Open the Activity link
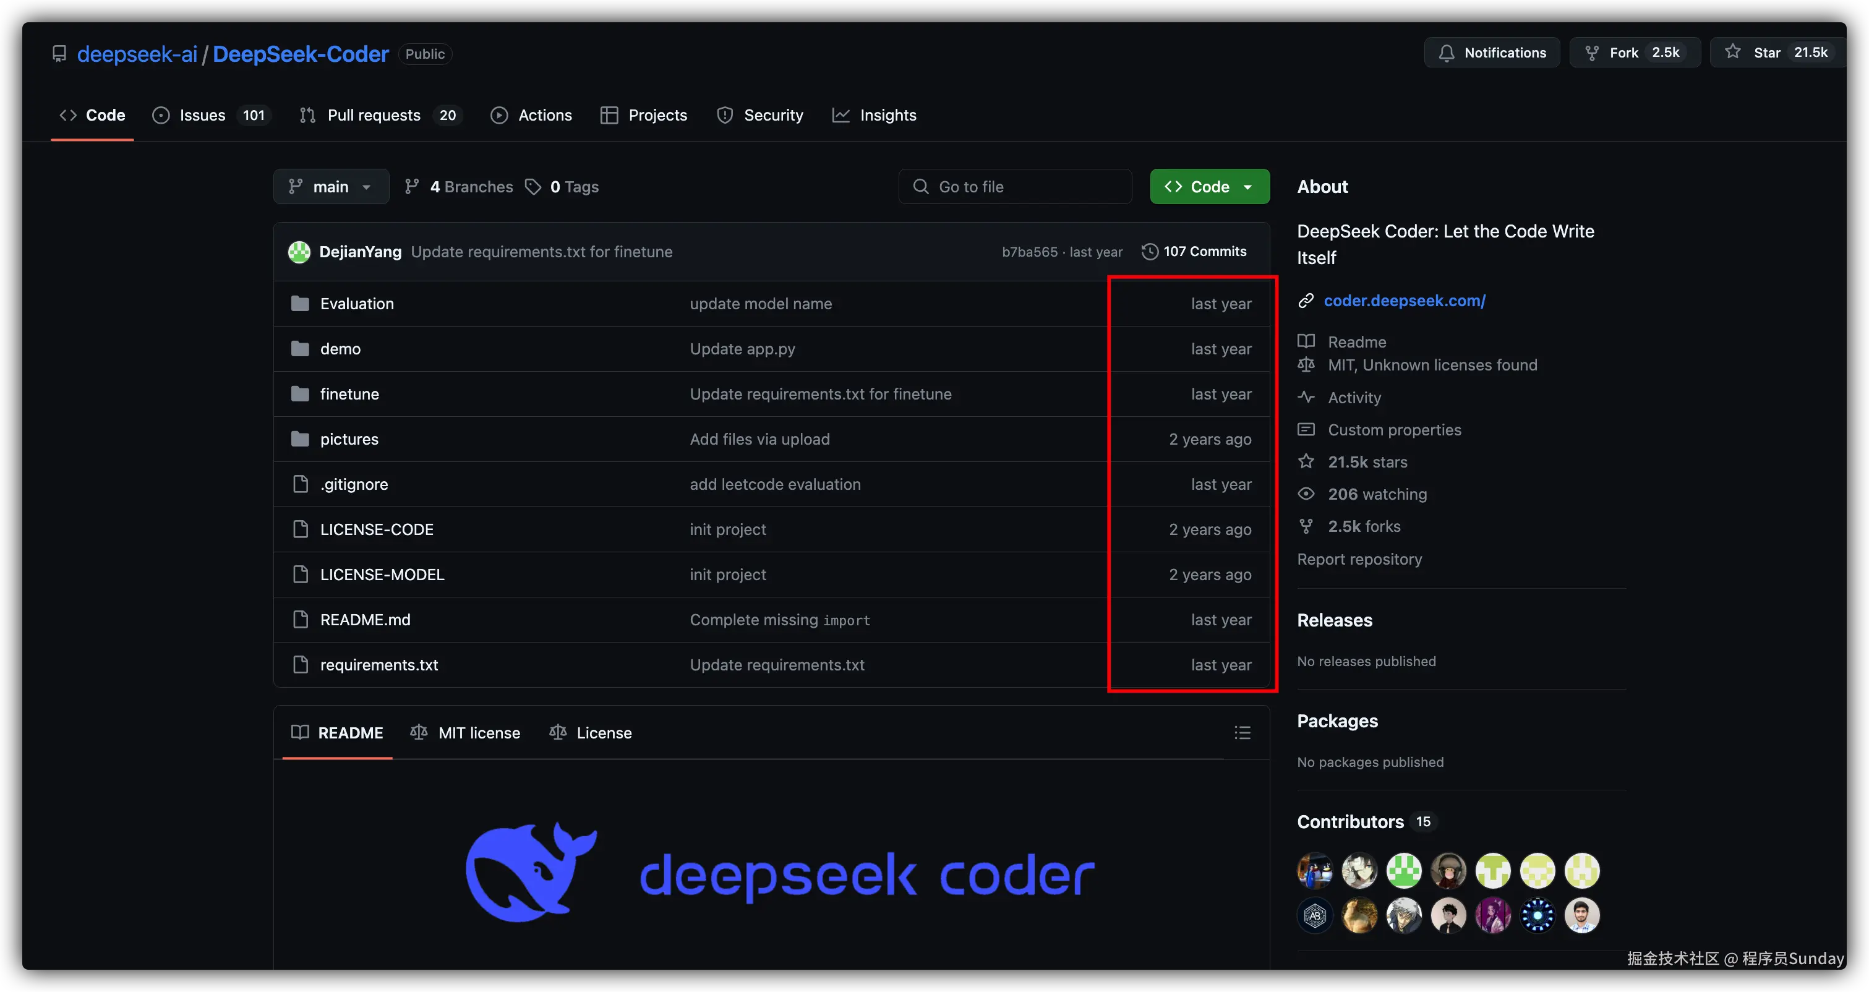 pos(1354,398)
